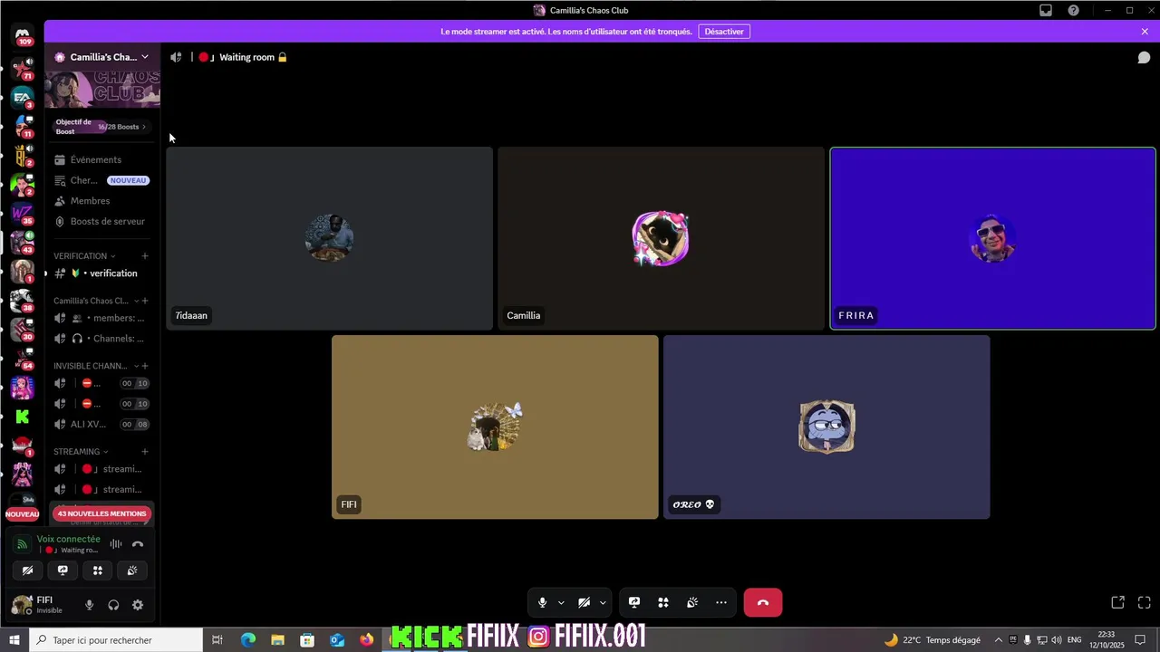1160x652 pixels.
Task: Toggle microphone mute in the call control bar
Action: 542,602
